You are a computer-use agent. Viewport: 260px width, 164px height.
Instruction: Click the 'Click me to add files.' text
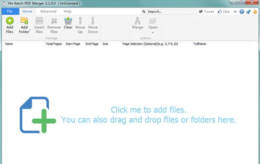[149, 110]
